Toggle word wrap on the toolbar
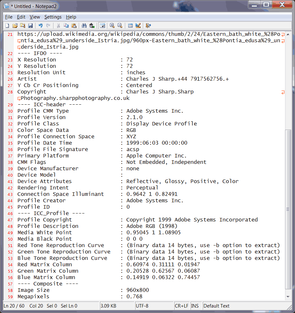Screen dimensions: 295x313 coord(102,26)
